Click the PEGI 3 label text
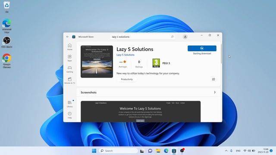This screenshot has height=155, width=276. click(x=166, y=63)
